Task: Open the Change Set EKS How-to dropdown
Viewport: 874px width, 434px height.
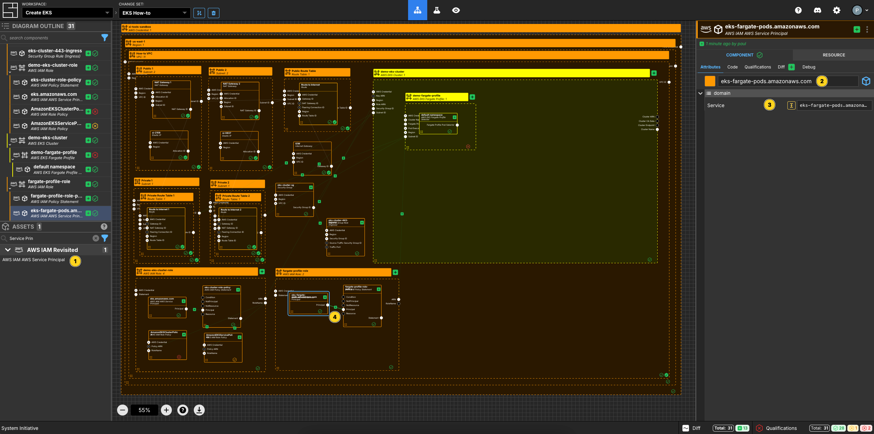Action: 154,13
